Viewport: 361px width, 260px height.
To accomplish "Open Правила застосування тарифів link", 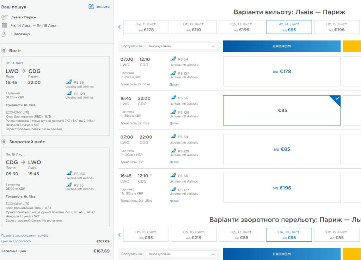I will 25,236.
